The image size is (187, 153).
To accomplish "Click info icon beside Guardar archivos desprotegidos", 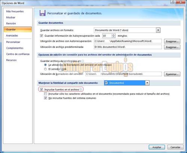I will point(83,61).
